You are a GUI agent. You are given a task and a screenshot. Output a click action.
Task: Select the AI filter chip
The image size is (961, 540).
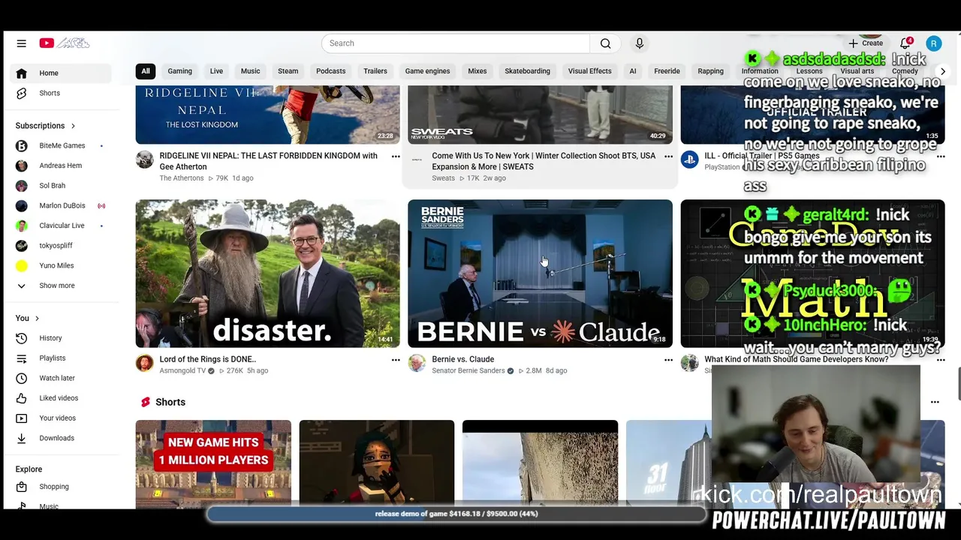(633, 71)
